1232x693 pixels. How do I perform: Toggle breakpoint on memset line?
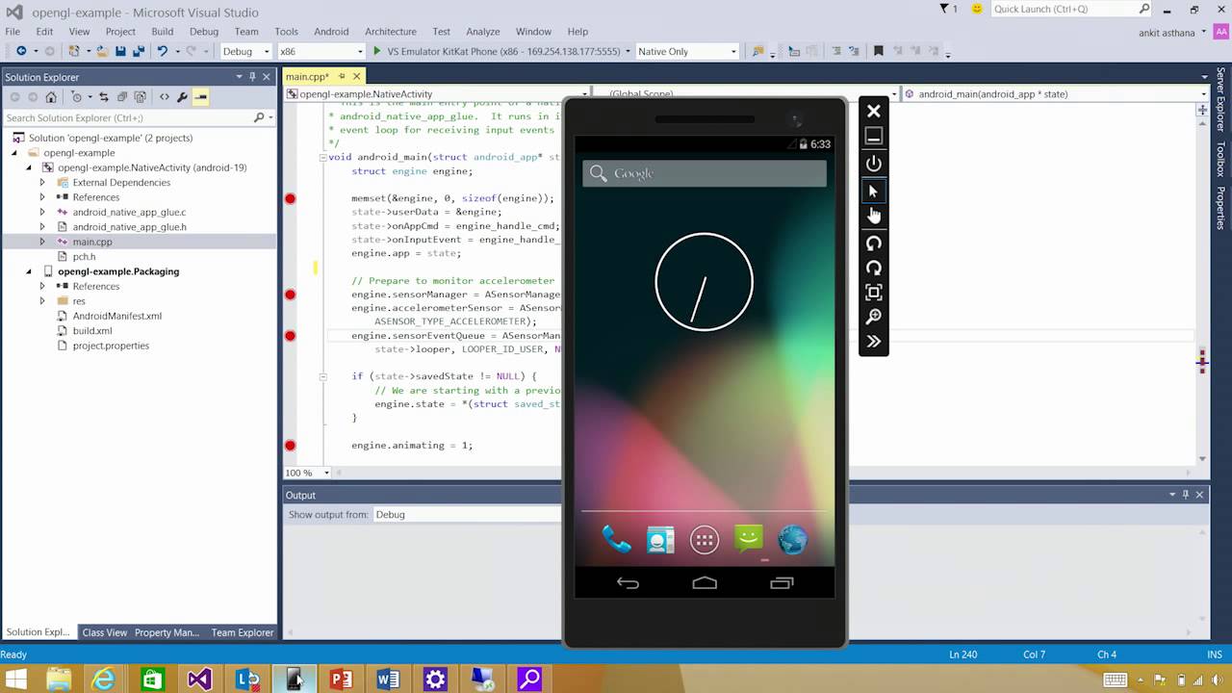point(290,198)
